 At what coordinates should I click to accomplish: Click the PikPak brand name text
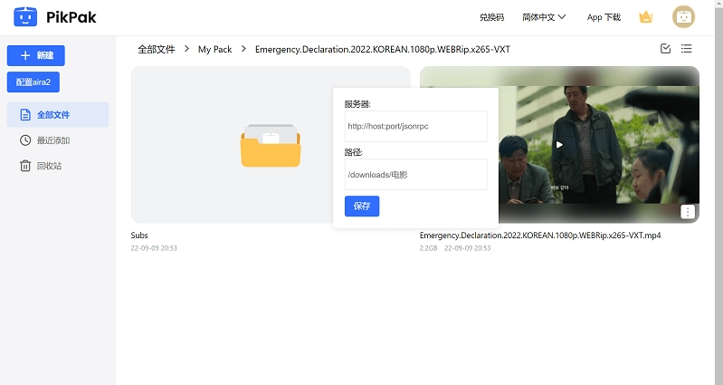click(x=71, y=17)
